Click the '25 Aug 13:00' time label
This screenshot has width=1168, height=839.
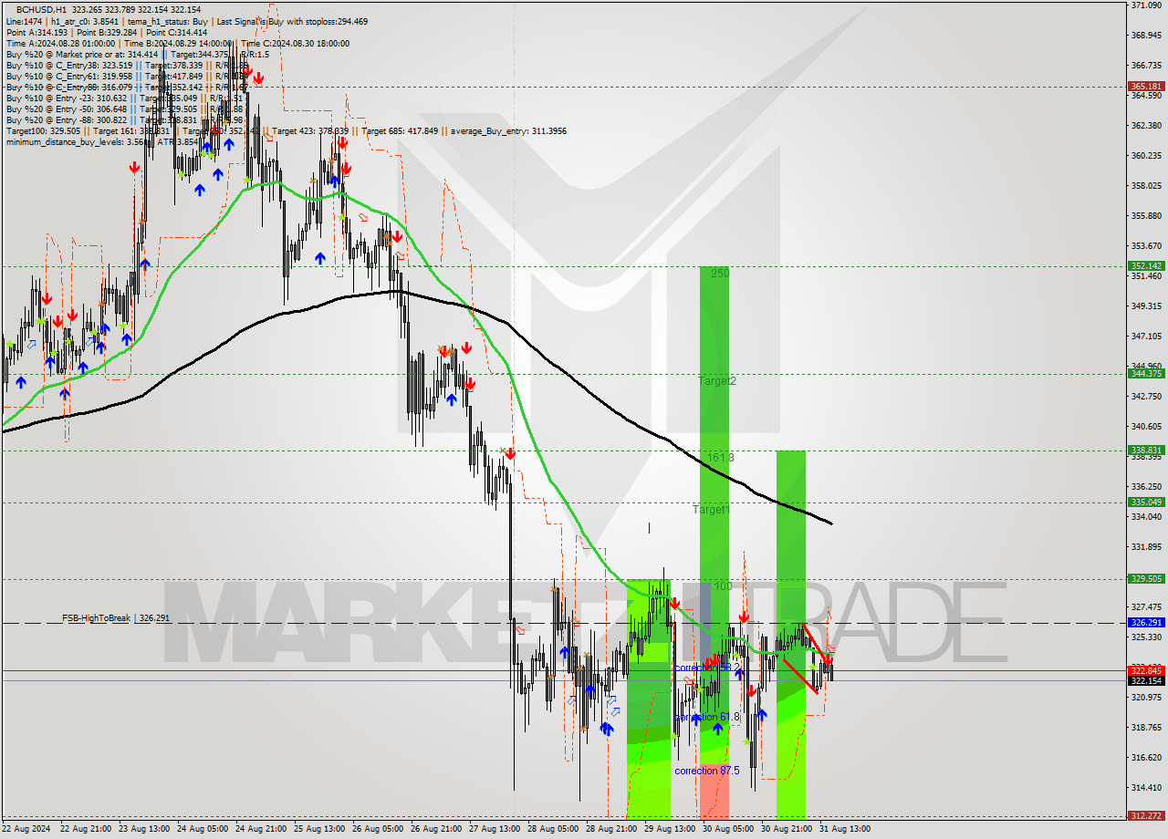pos(320,829)
